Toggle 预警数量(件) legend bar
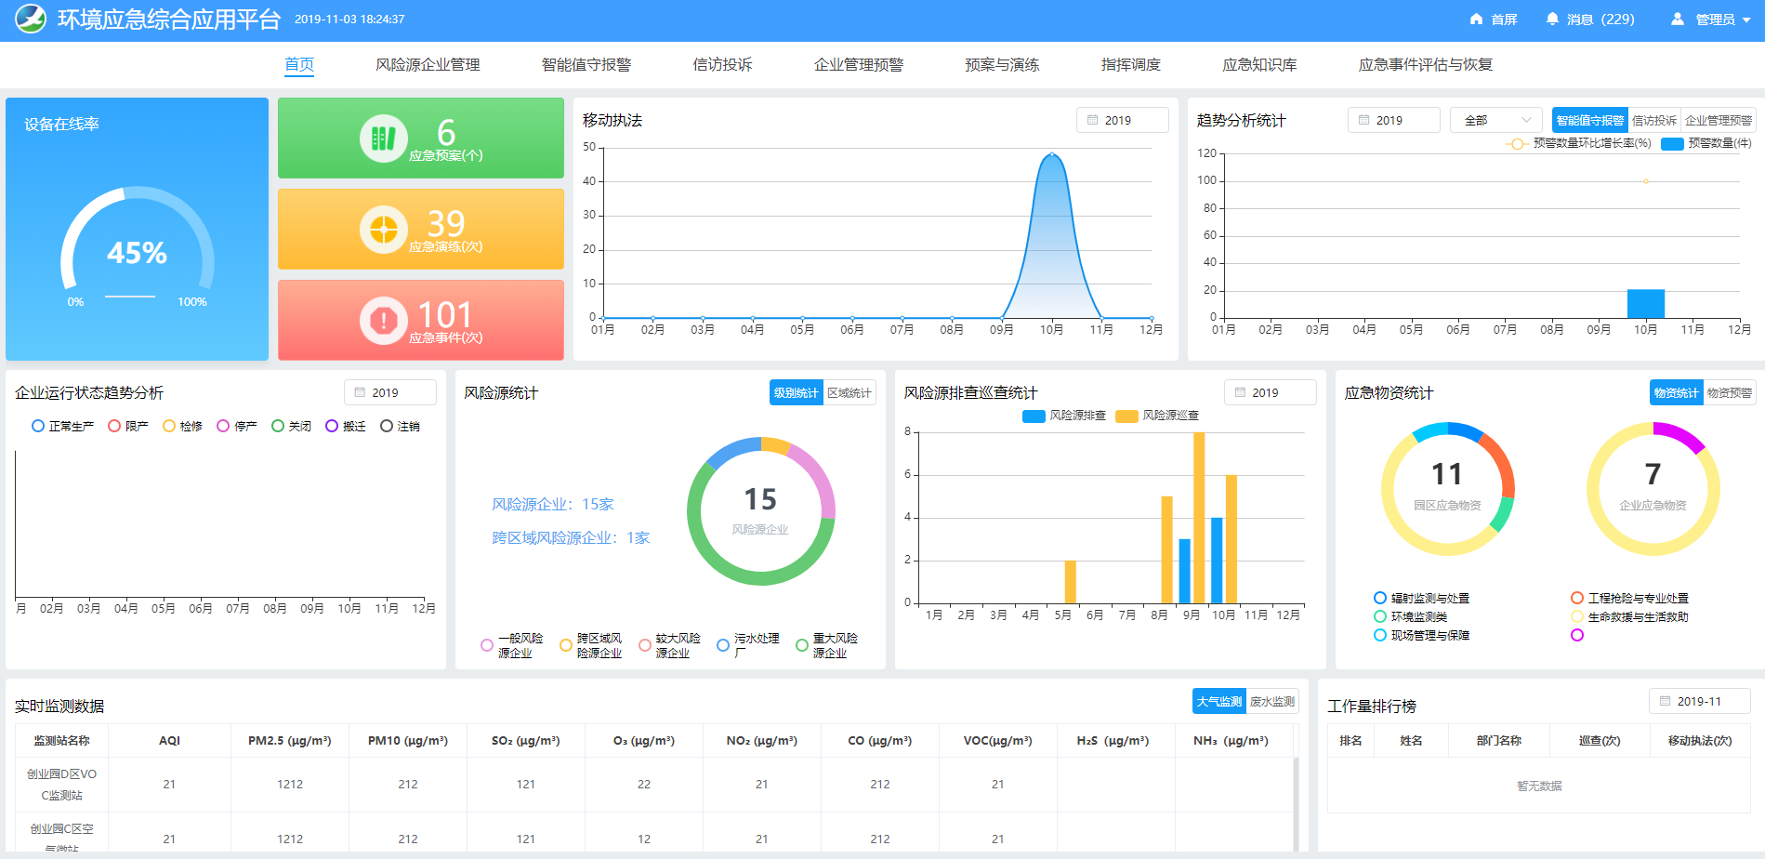The height and width of the screenshot is (859, 1765). 1706,143
